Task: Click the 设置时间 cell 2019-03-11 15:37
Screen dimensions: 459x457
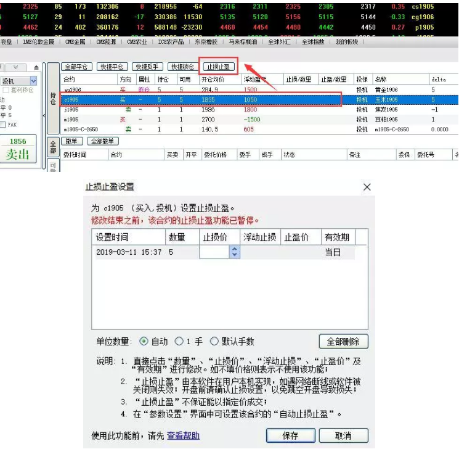Action: [129, 252]
